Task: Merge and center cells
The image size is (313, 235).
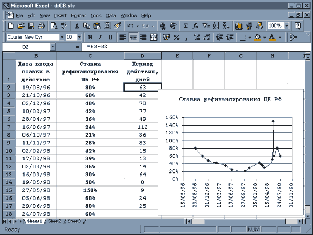Action: tap(153, 37)
